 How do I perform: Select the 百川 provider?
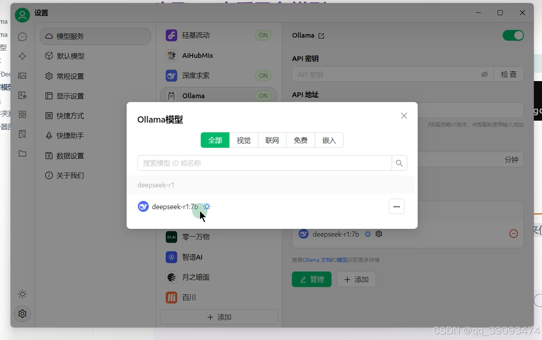(219, 297)
